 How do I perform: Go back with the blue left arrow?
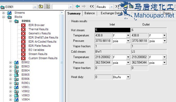click(x=78, y=6)
